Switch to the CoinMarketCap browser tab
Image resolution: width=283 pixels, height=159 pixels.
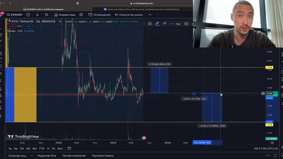click(x=142, y=9)
